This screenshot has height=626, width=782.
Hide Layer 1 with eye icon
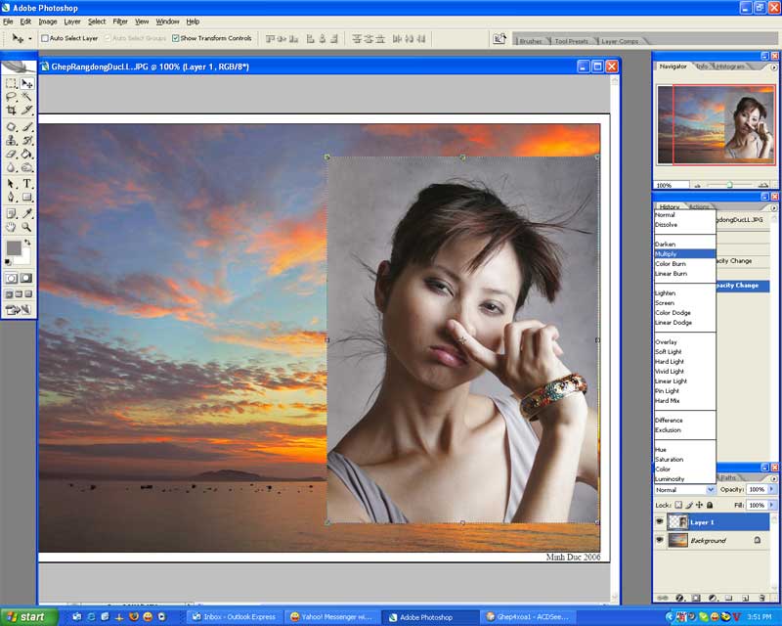659,521
